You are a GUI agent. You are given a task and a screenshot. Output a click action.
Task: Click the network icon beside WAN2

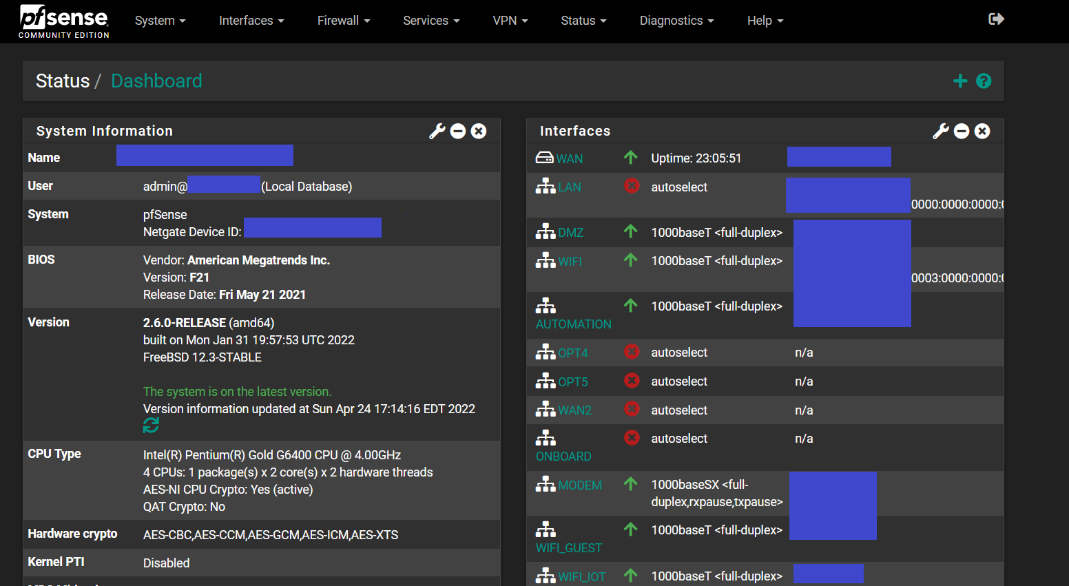click(x=546, y=409)
